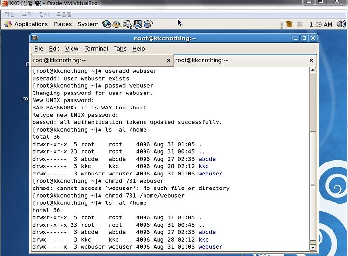Open the Tabs menu
Viewport: 348px width, 256px height.
120,49
